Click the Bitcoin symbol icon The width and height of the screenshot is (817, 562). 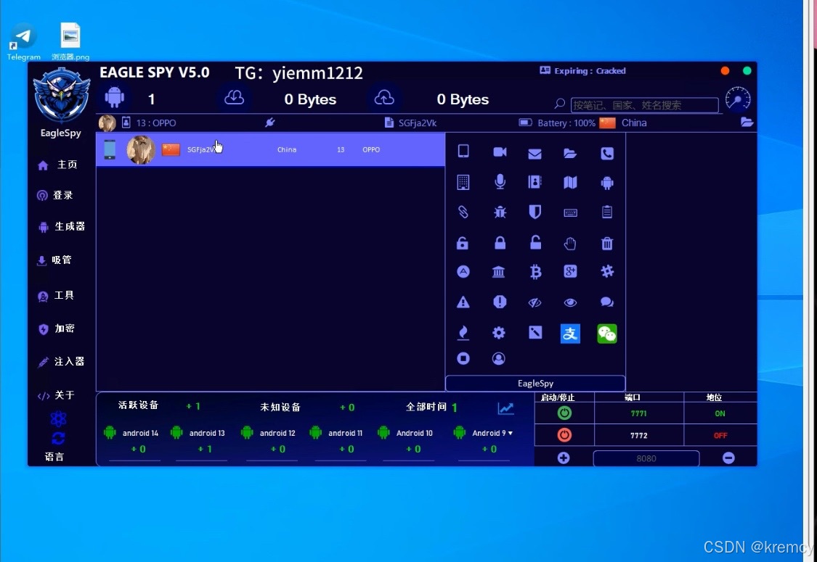535,272
